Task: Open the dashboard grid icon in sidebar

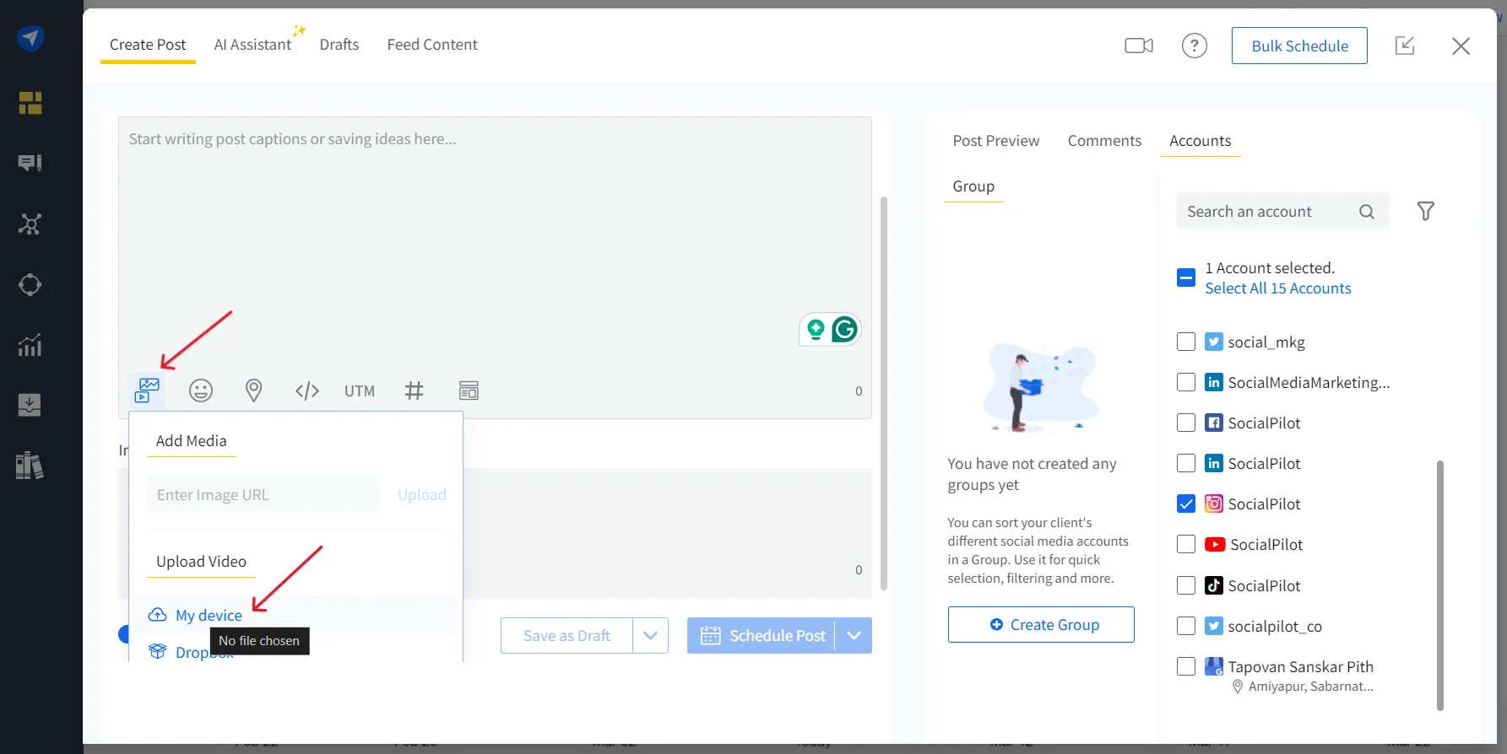Action: click(30, 103)
